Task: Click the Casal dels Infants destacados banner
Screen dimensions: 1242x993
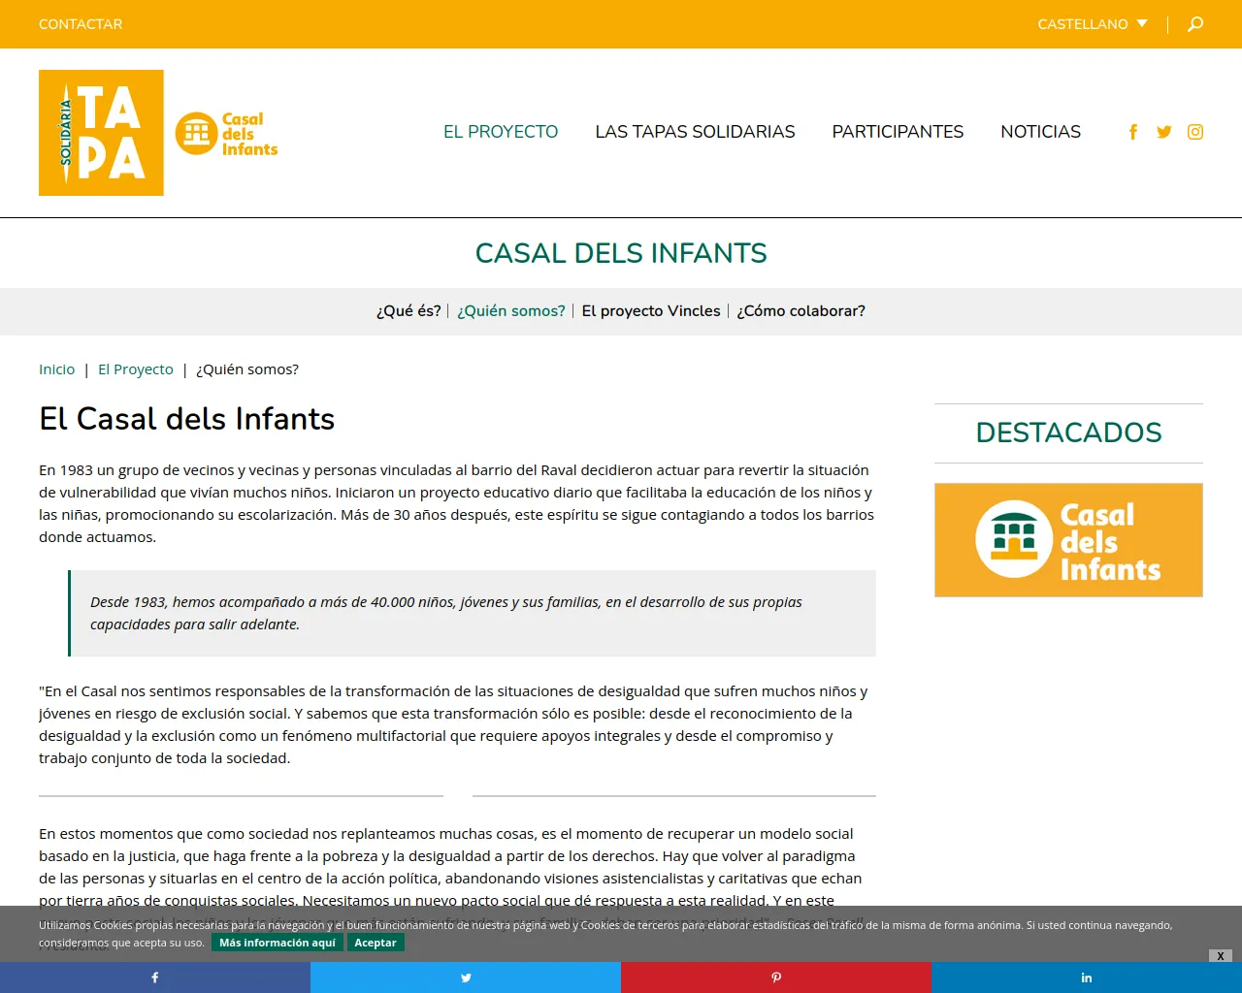Action: click(1068, 540)
